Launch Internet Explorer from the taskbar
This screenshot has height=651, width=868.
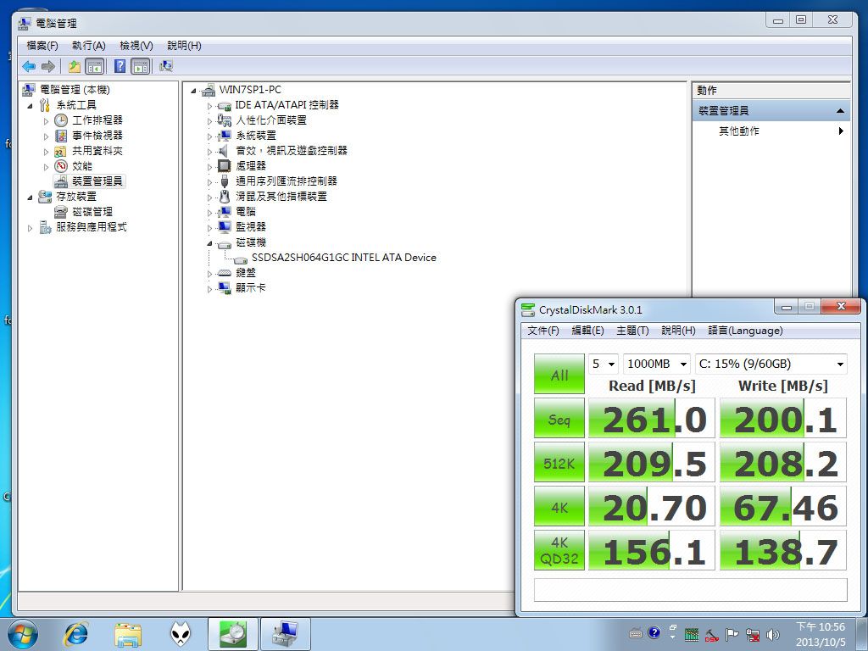coord(75,634)
